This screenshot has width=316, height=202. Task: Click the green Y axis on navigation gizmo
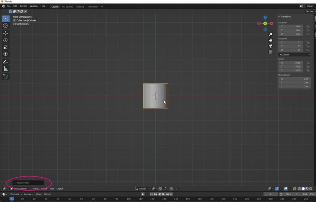pyautogui.click(x=265, y=24)
